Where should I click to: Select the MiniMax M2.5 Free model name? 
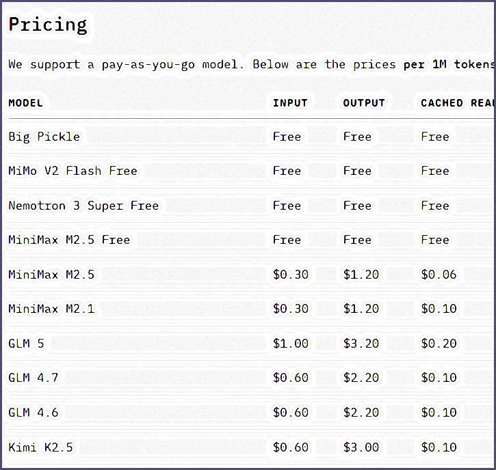click(69, 240)
